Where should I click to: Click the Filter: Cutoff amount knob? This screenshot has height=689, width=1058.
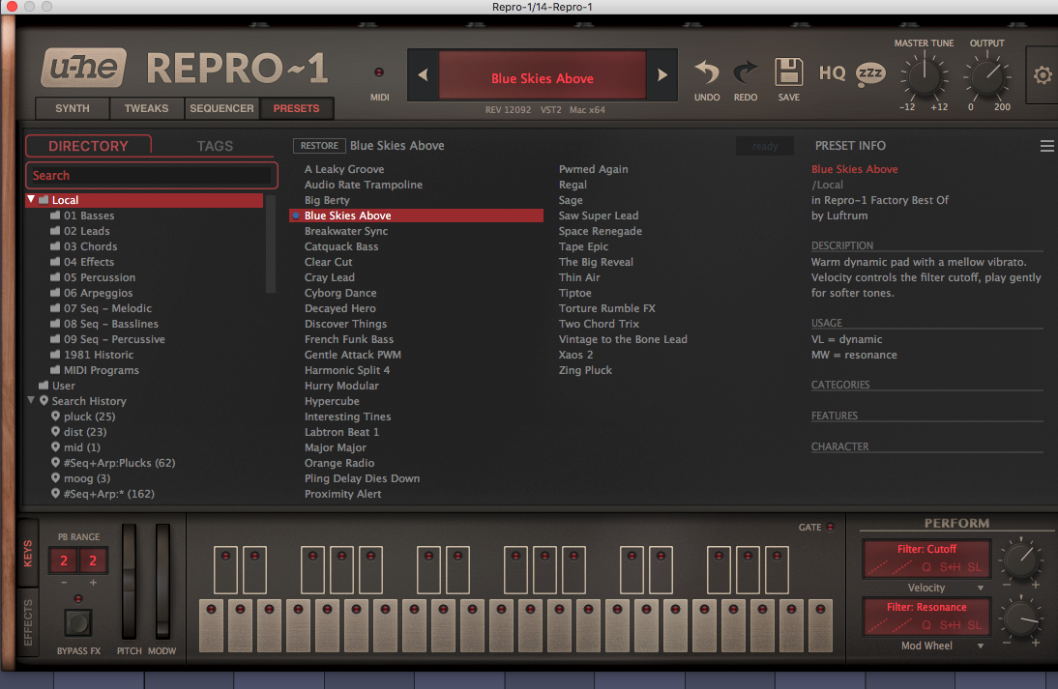point(1020,560)
